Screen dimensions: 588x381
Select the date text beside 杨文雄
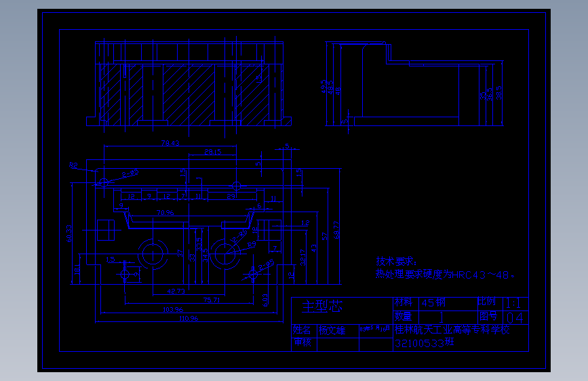click(374, 329)
